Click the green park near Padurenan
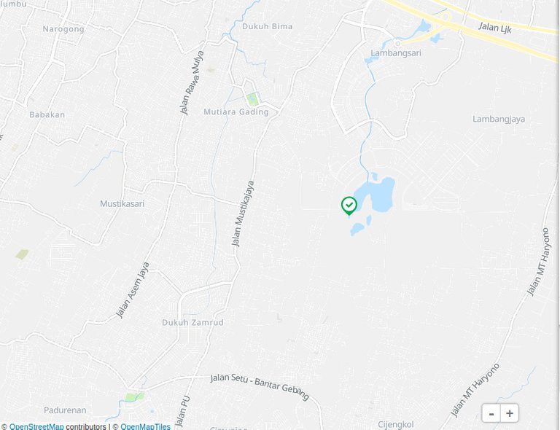 (x=134, y=396)
